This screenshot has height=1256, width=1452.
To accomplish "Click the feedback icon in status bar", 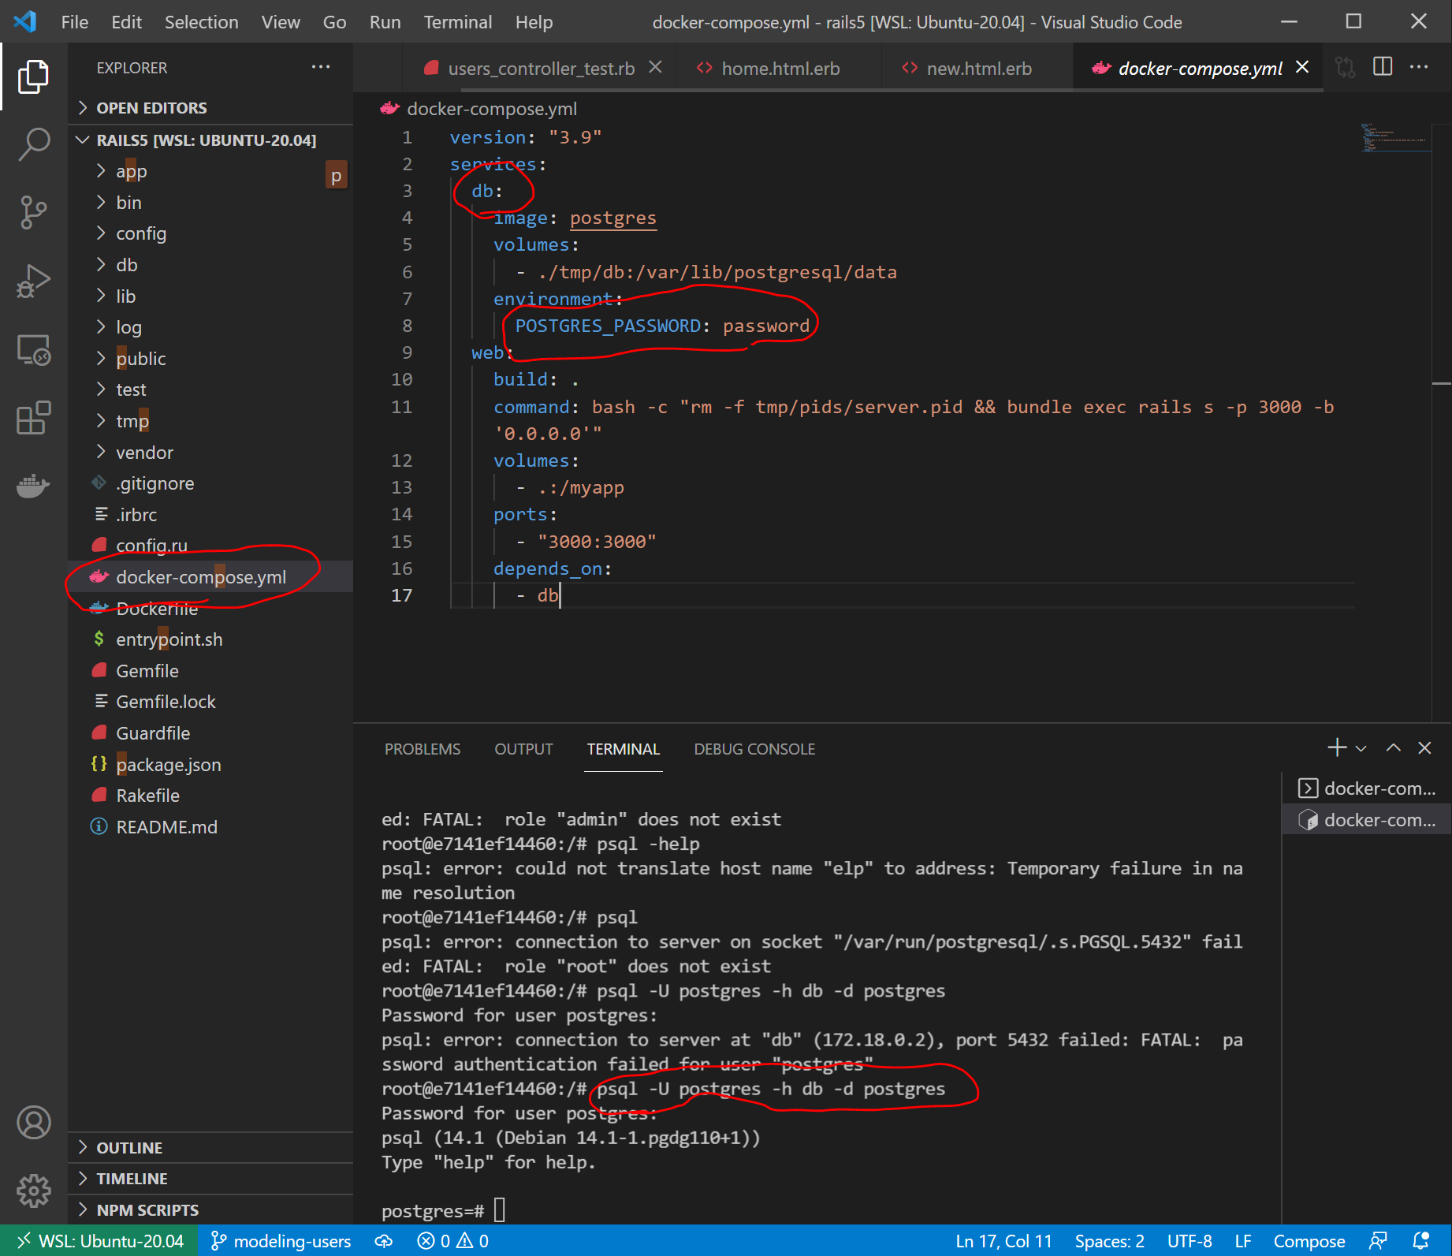I will click(1379, 1241).
